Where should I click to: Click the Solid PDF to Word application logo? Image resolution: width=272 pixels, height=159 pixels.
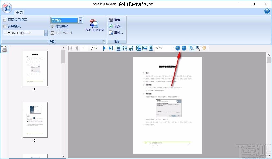[7, 8]
